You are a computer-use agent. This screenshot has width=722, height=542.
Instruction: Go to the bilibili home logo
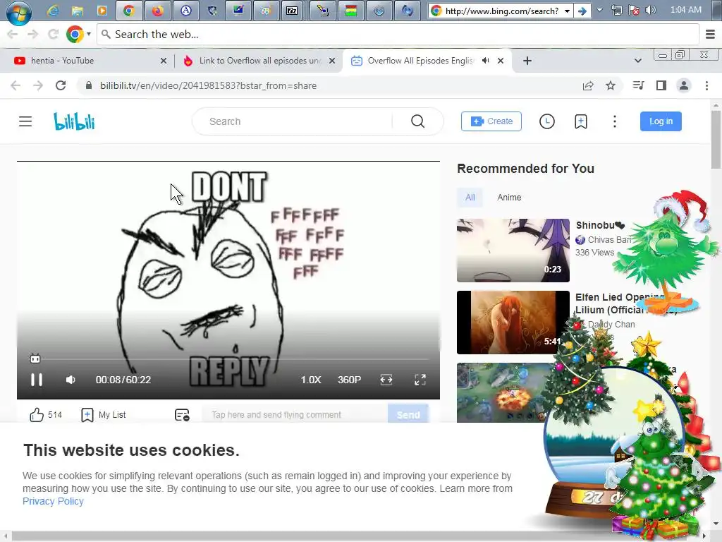point(74,121)
